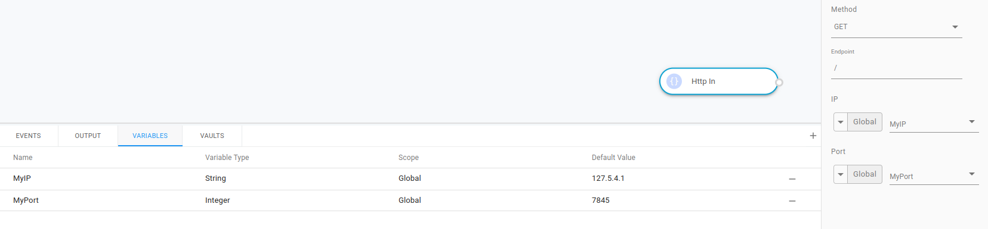Remove the MyIP variable with minus icon
Viewport: 988px width, 229px height.
pyautogui.click(x=792, y=179)
